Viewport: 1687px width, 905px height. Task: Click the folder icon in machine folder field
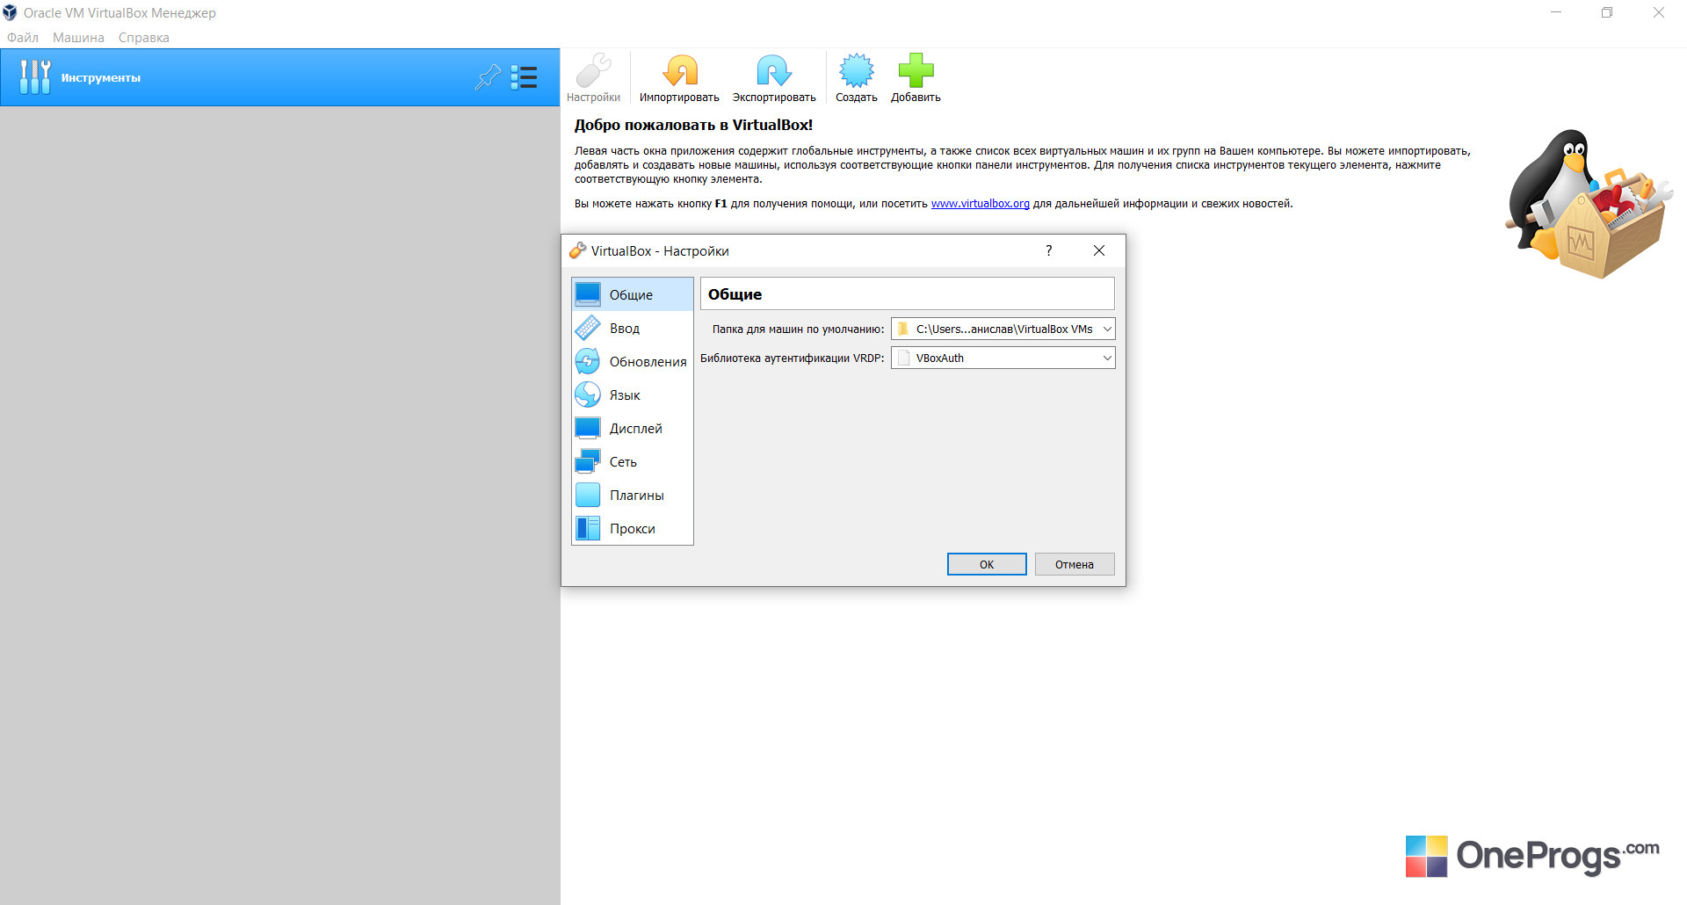tap(903, 329)
